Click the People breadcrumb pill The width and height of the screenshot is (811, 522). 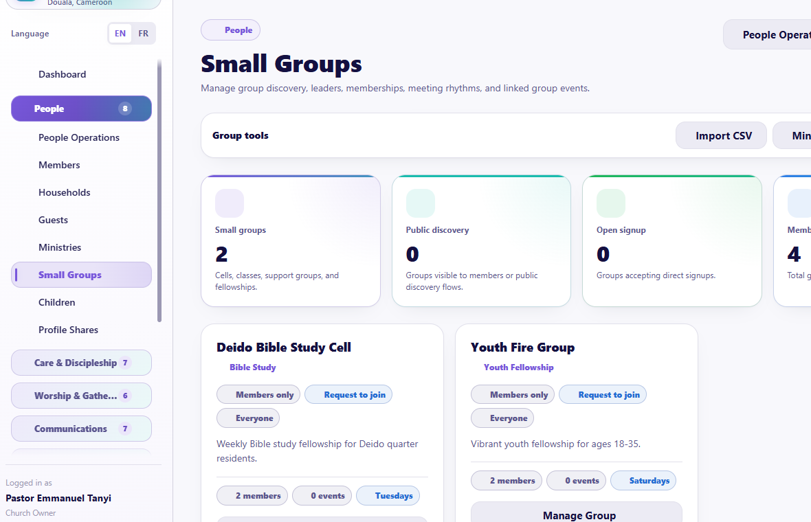tap(231, 30)
